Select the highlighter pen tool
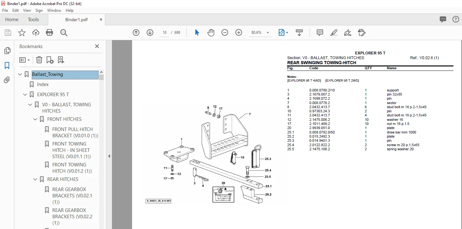The height and width of the screenshot is (229, 462). pyautogui.click(x=334, y=33)
